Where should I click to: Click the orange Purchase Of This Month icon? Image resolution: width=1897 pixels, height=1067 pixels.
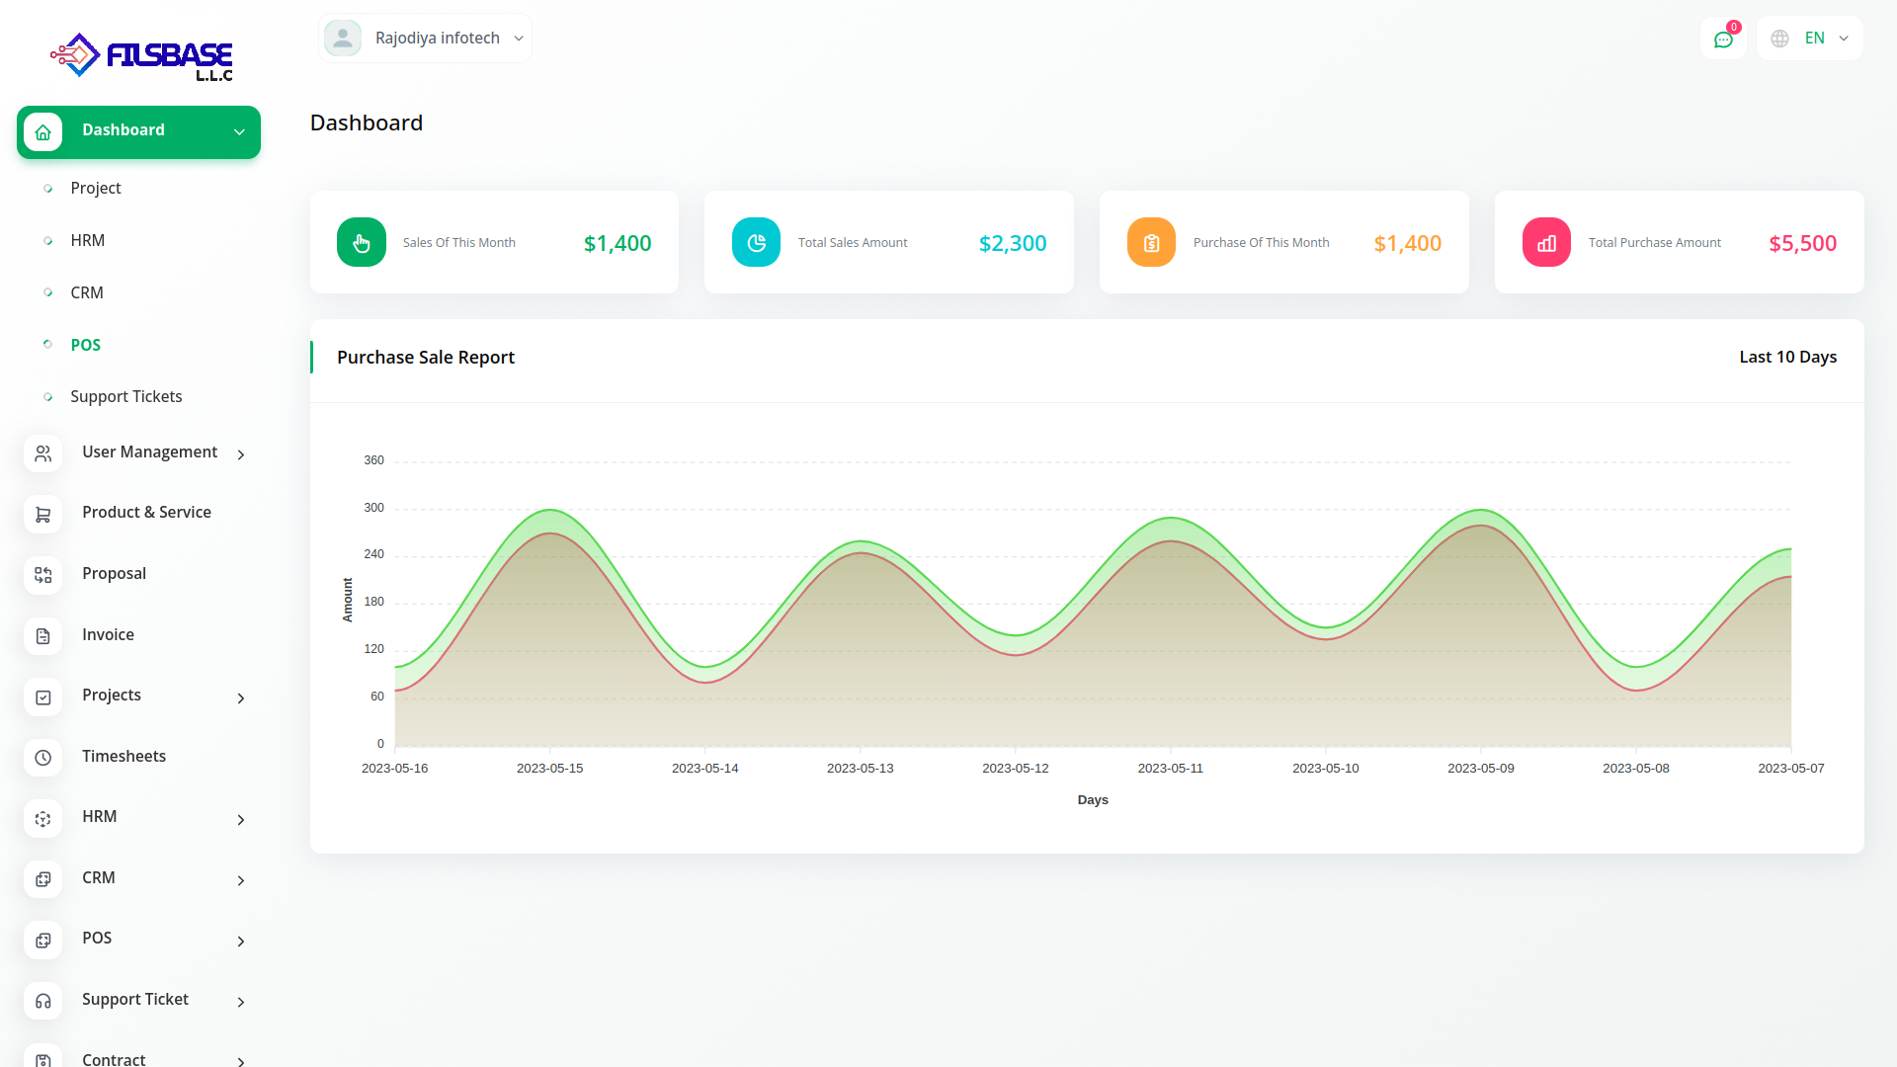1151,243
